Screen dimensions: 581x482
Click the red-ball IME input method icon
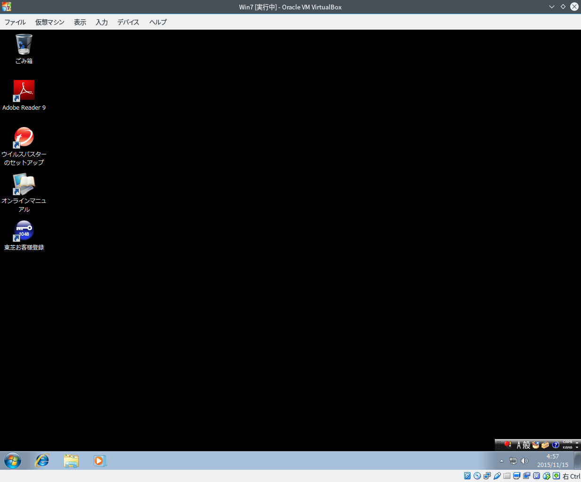coord(508,444)
